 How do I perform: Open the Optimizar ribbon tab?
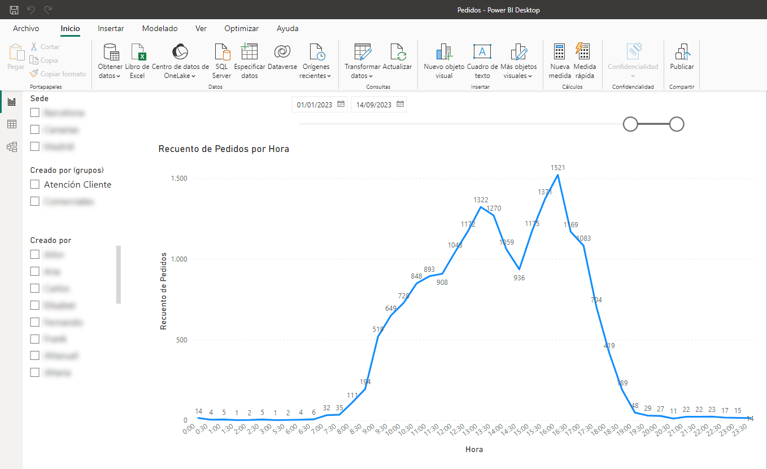[241, 28]
